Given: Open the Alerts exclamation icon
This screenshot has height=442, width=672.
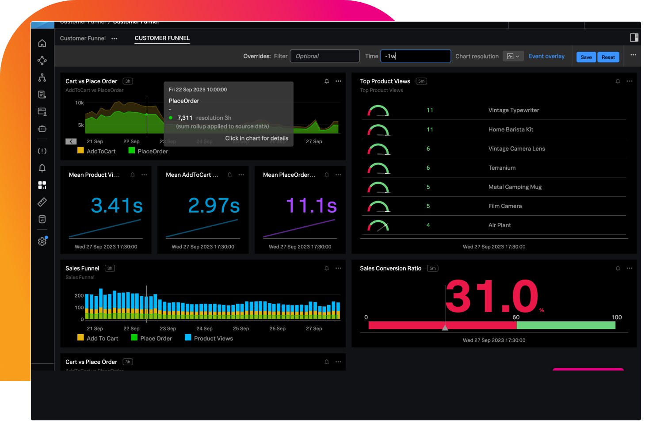Looking at the screenshot, I should 42,151.
